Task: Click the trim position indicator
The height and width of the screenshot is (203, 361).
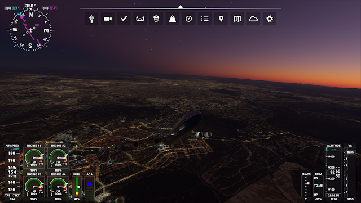Action: coord(318,187)
